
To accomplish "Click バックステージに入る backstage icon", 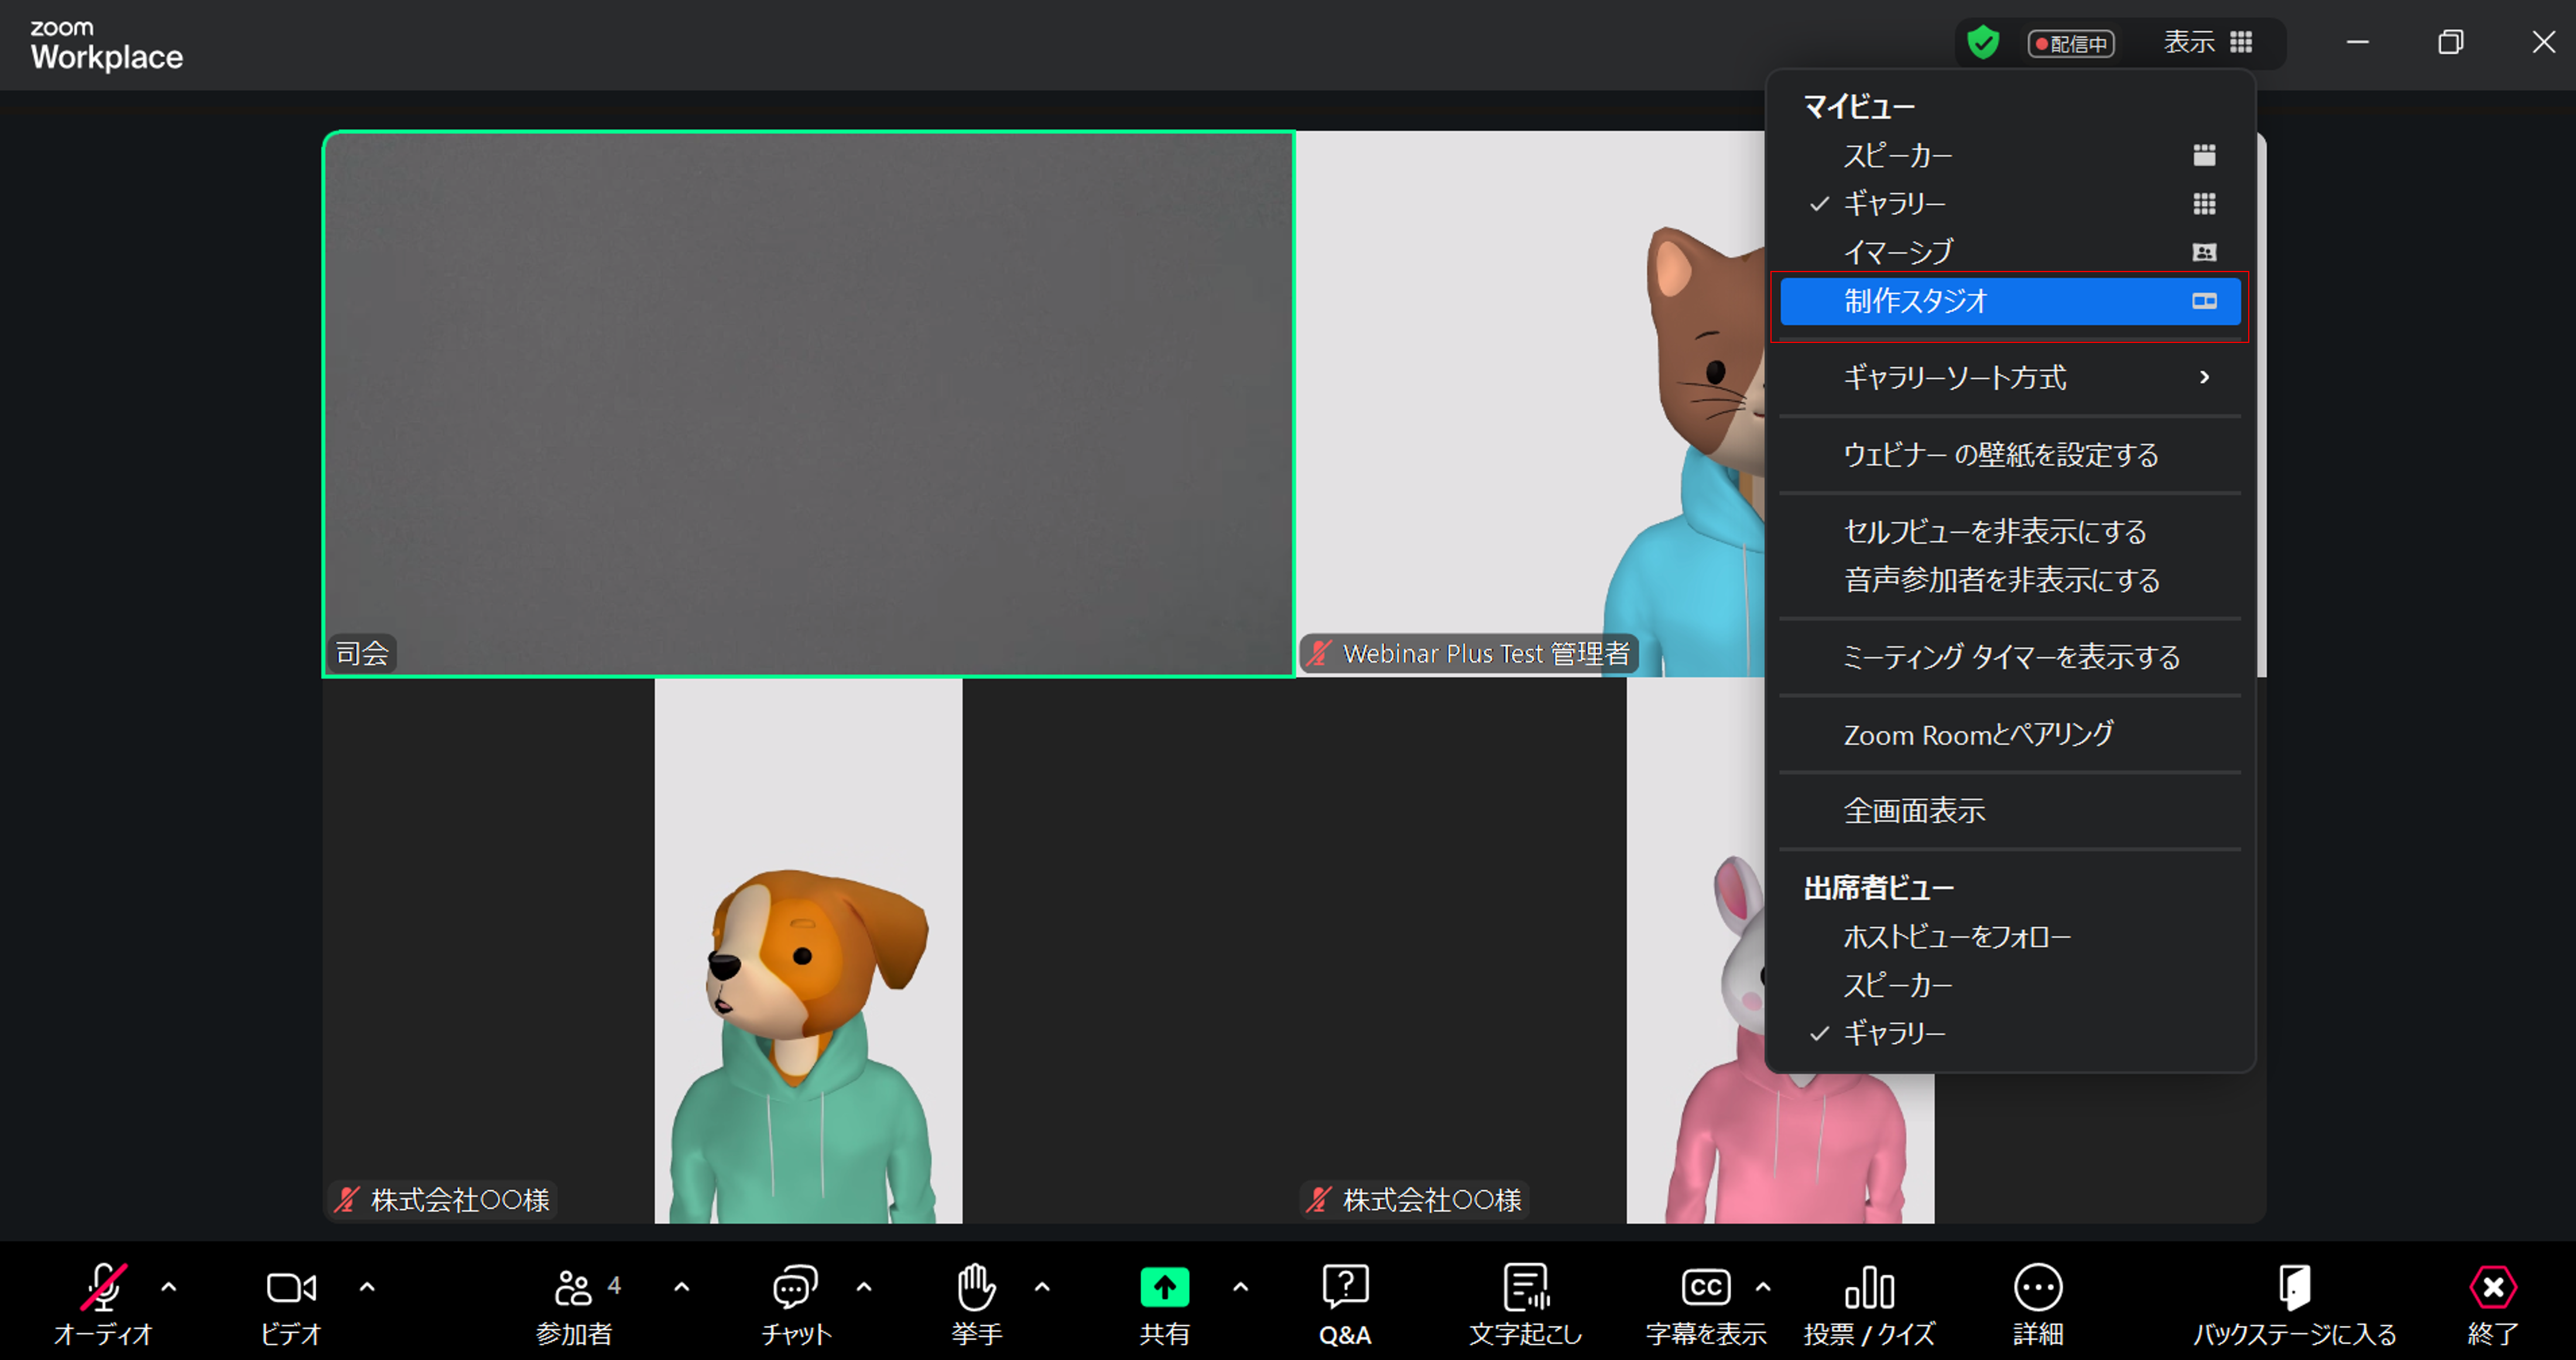I will 2294,1287.
